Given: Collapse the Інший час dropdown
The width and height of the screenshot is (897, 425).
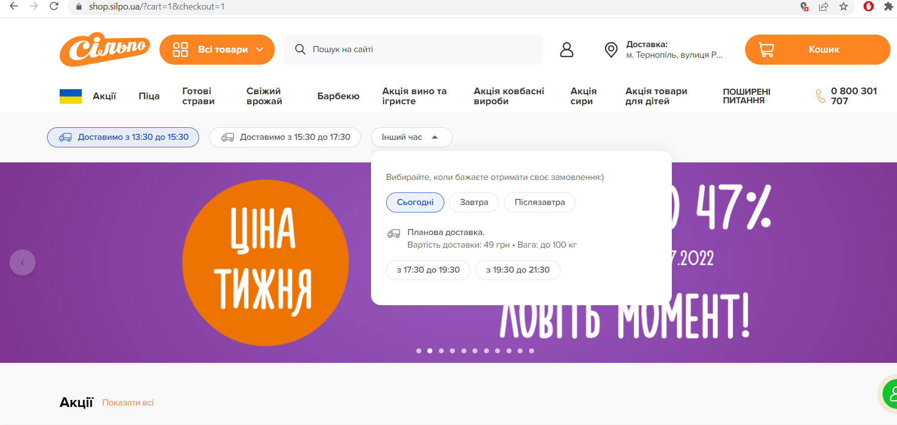Looking at the screenshot, I should click(411, 137).
